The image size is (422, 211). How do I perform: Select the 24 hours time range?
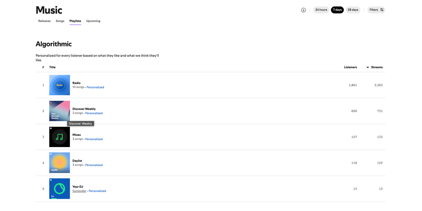point(321,10)
